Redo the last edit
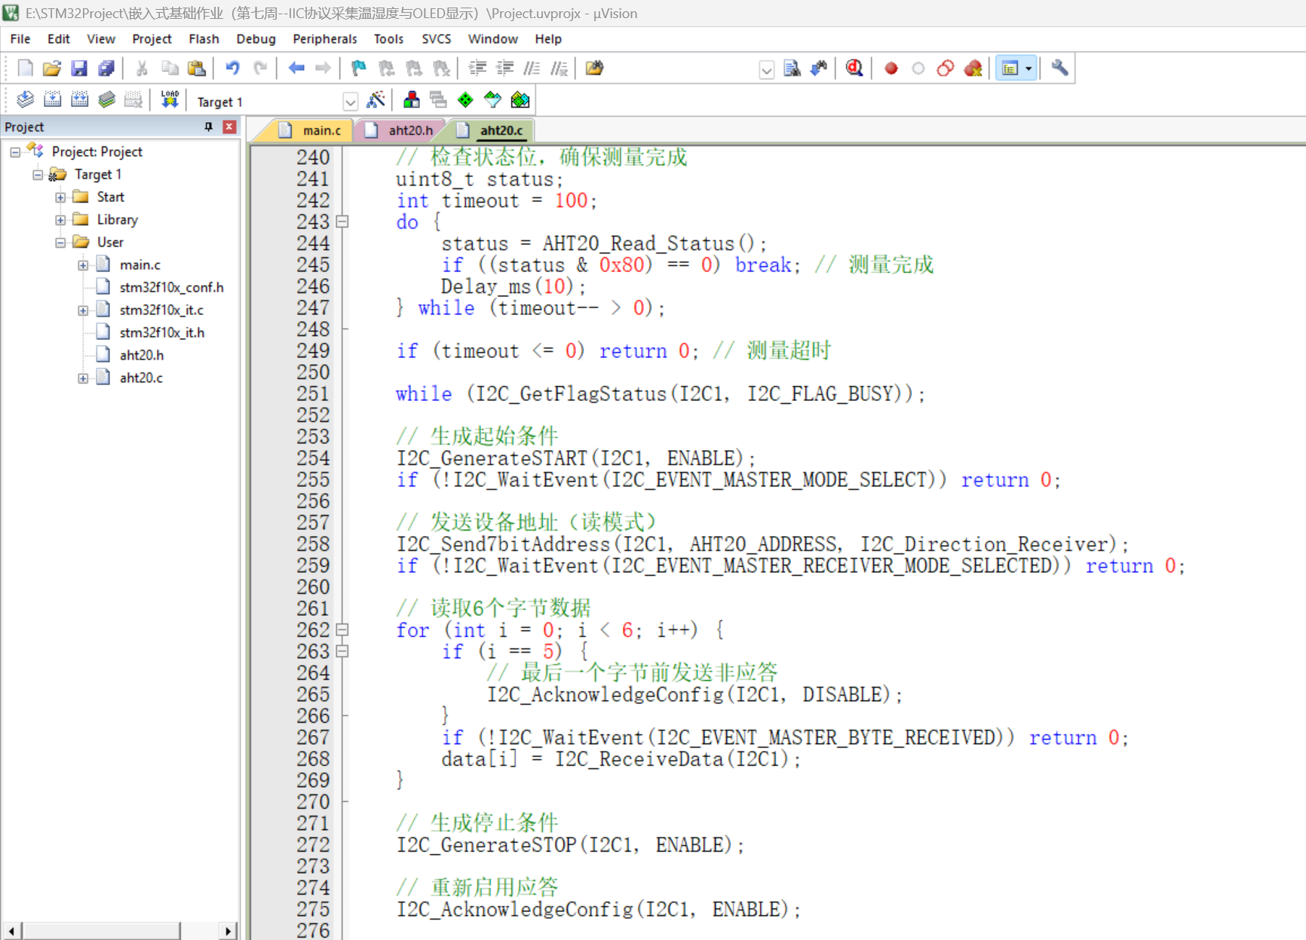The height and width of the screenshot is (940, 1306). pos(260,69)
